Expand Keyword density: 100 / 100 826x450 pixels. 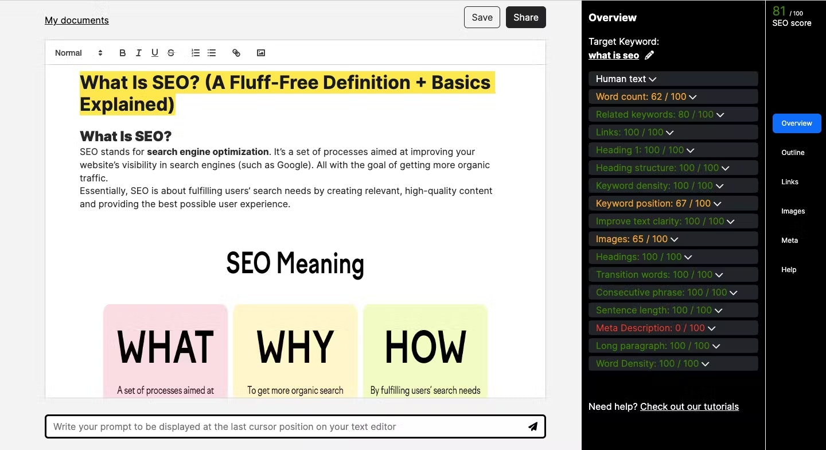click(673, 185)
